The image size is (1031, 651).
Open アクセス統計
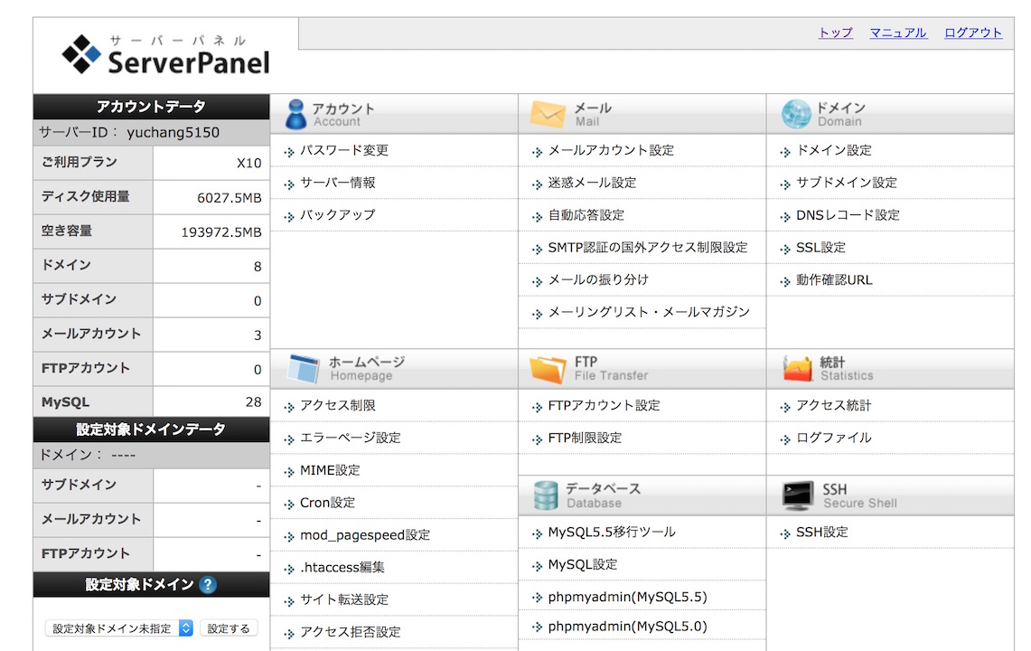point(833,405)
